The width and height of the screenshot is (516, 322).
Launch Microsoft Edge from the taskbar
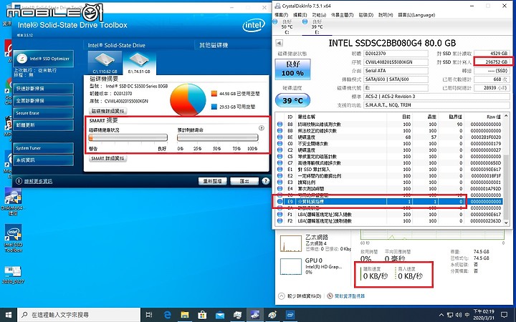coord(168,315)
